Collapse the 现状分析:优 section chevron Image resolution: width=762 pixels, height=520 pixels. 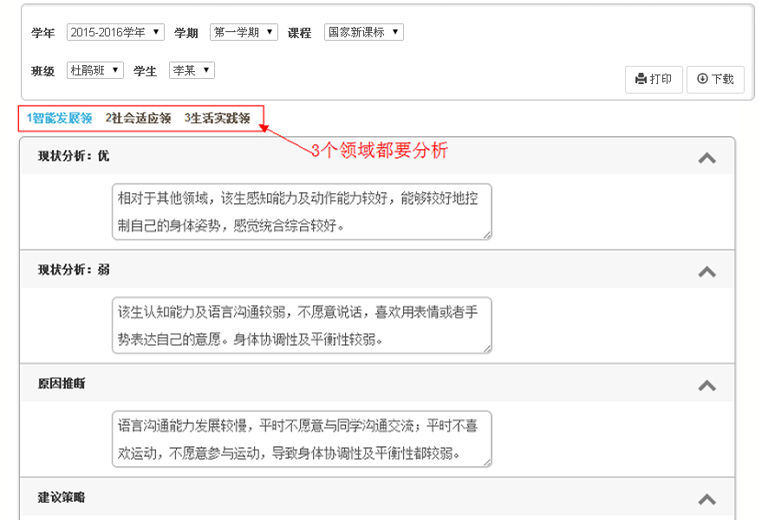click(707, 159)
